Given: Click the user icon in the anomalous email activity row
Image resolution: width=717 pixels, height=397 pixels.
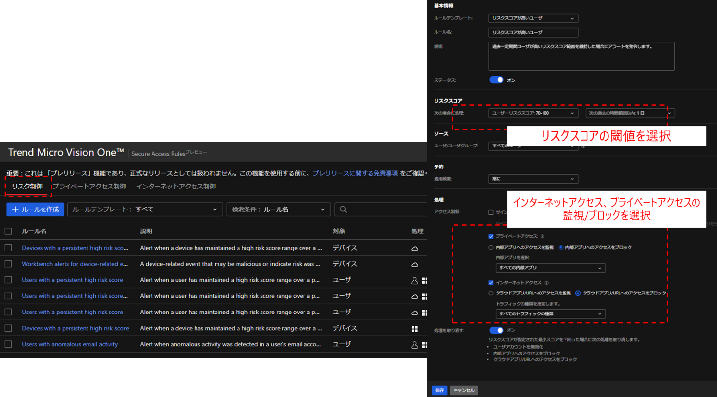Looking at the screenshot, I should pos(414,345).
